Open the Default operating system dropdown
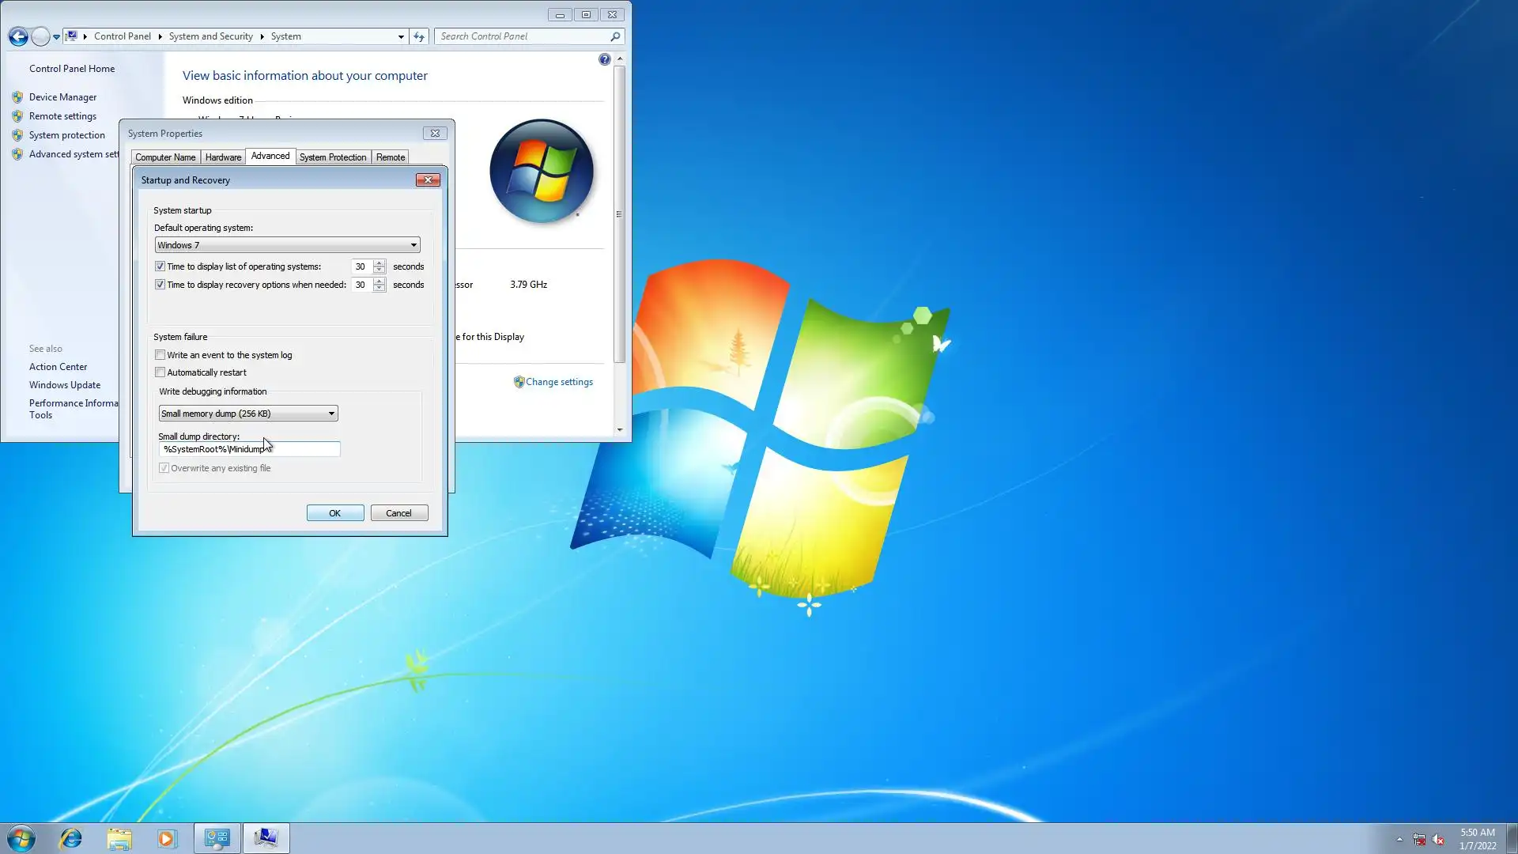 point(413,245)
